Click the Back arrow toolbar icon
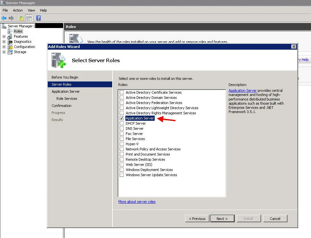 (4, 18)
